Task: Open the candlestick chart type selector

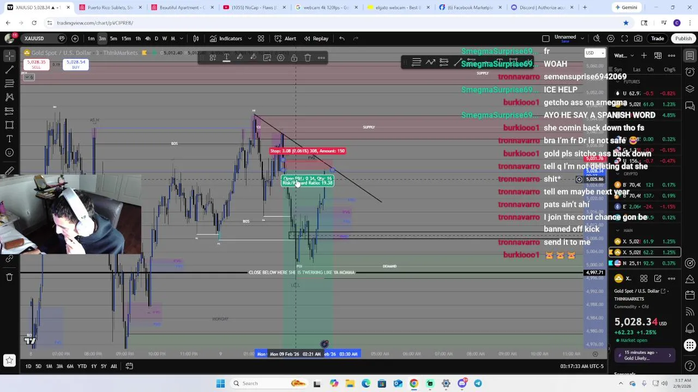Action: [x=196, y=39]
